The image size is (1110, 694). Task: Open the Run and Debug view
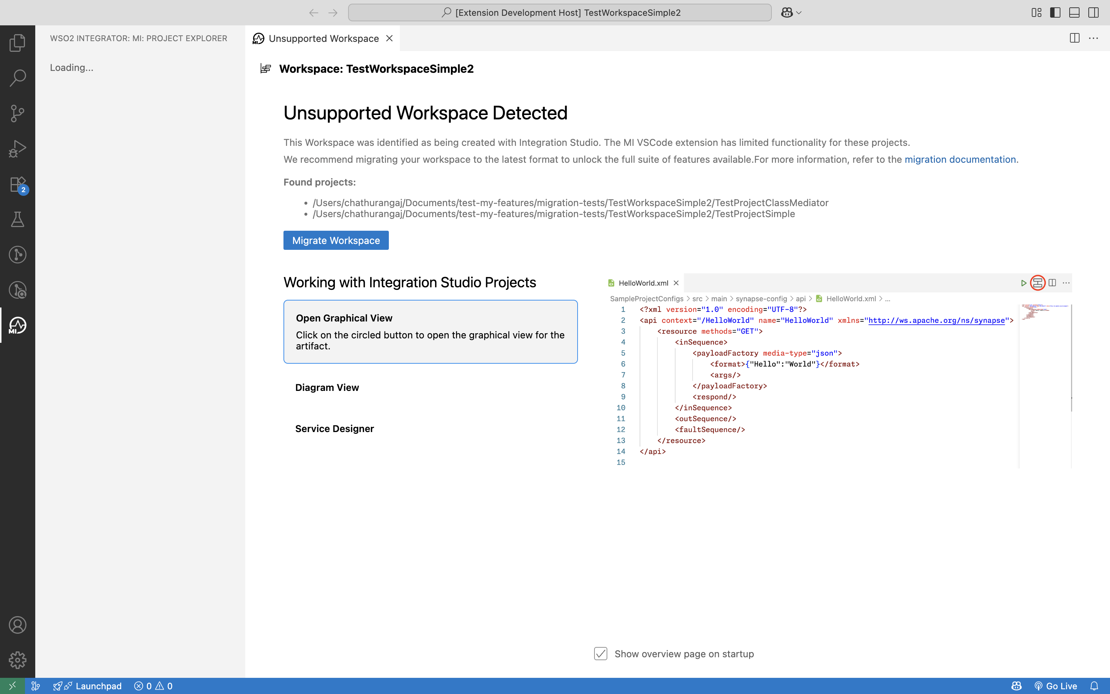point(17,148)
